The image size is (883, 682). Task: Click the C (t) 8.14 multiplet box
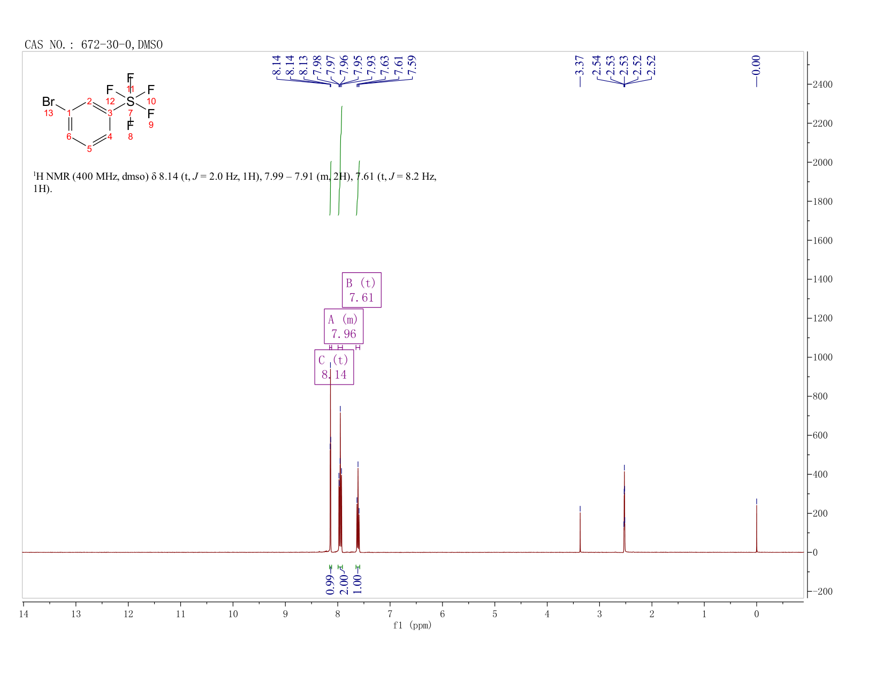(x=334, y=367)
